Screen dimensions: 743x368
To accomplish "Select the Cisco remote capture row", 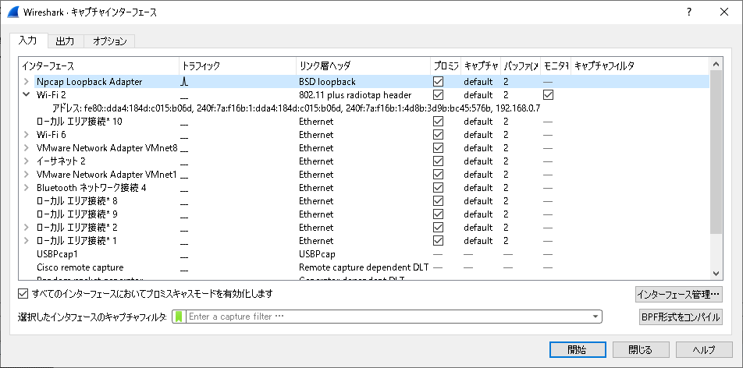I will 364,267.
